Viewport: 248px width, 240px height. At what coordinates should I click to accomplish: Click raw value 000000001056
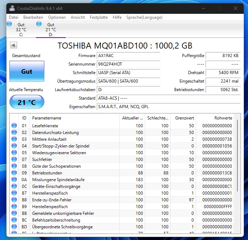click(x=217, y=146)
